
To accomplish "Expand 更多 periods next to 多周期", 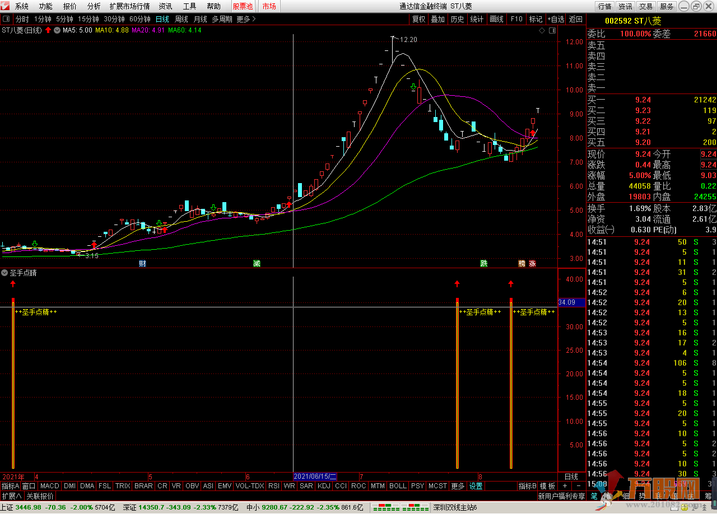I will (246, 19).
